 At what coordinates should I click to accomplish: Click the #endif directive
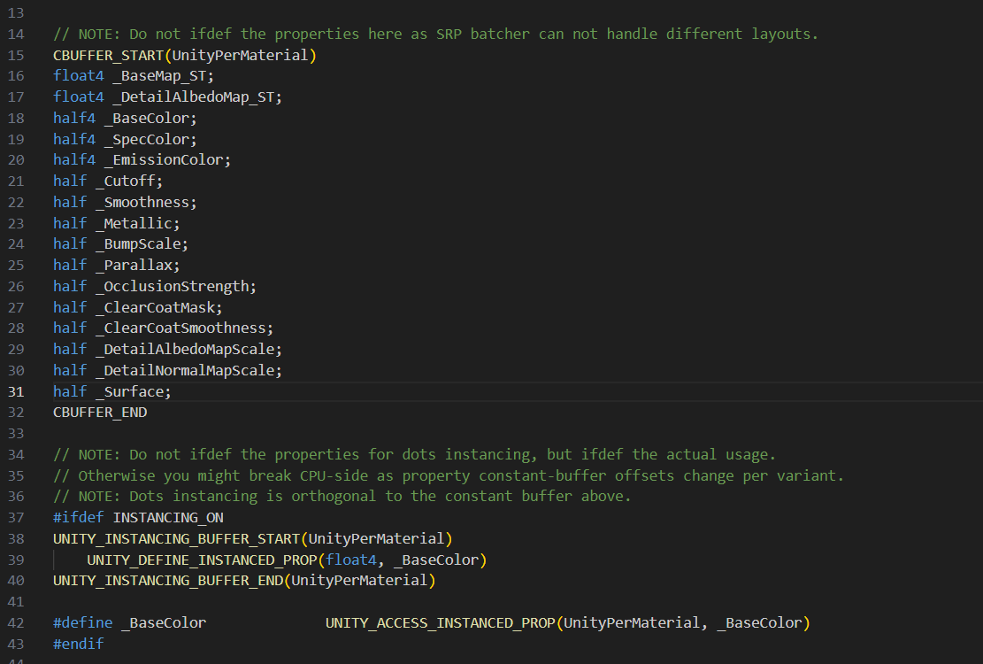pos(78,644)
